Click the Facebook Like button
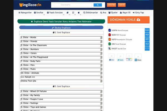 click(x=112, y=60)
